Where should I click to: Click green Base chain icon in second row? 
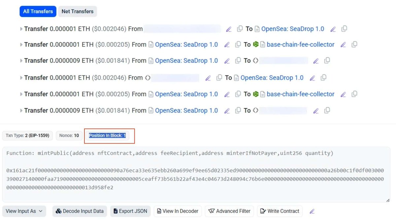tap(255, 44)
